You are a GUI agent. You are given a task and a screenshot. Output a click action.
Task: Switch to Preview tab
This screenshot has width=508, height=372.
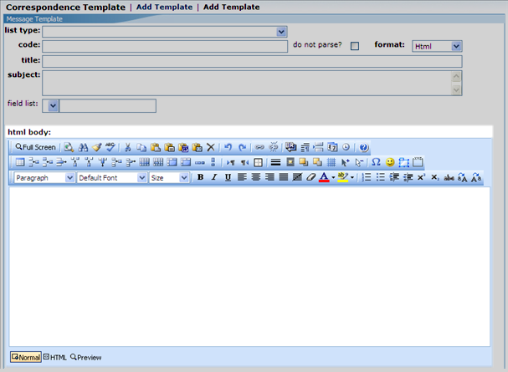(x=86, y=357)
